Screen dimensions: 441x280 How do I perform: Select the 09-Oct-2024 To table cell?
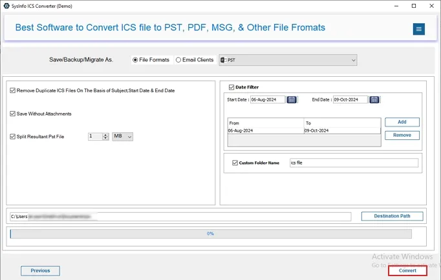pyautogui.click(x=342, y=131)
